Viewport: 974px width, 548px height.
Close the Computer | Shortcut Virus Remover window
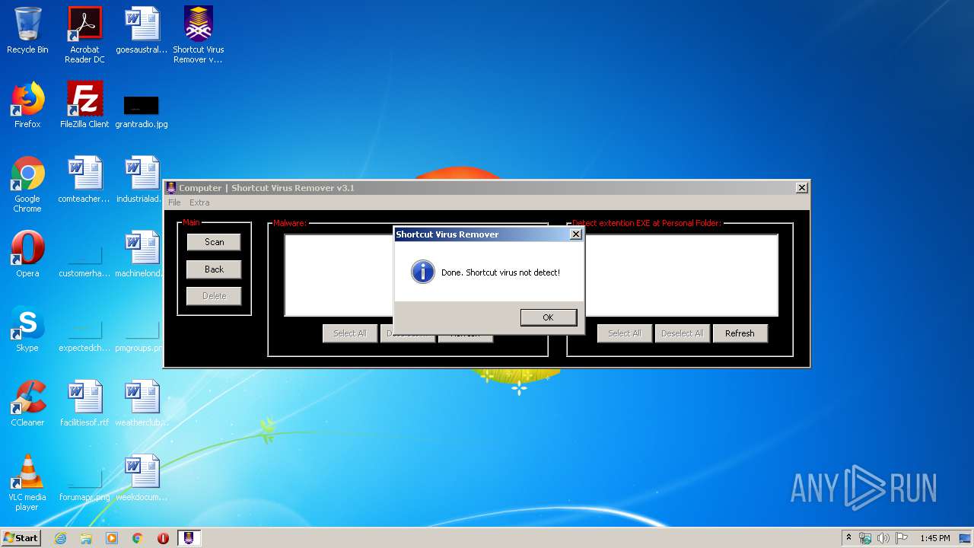click(801, 188)
